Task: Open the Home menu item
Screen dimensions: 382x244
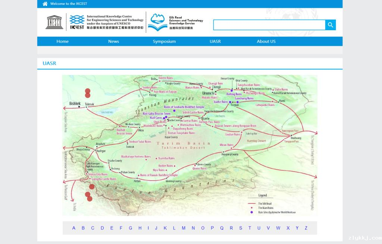Action: pyautogui.click(x=62, y=41)
